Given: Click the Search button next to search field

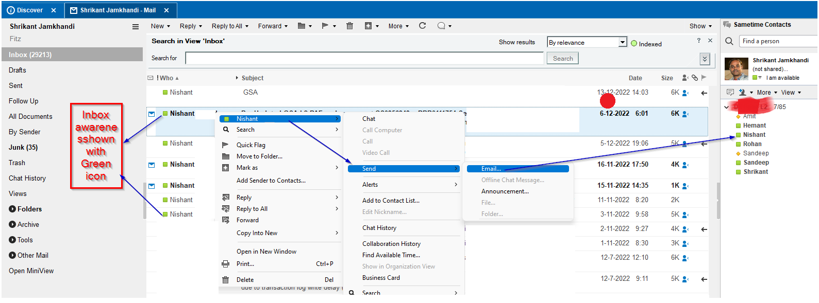Looking at the screenshot, I should click(x=562, y=59).
